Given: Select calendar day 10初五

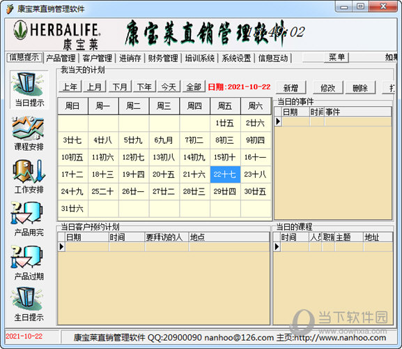Looking at the screenshot, I should 72,157.
